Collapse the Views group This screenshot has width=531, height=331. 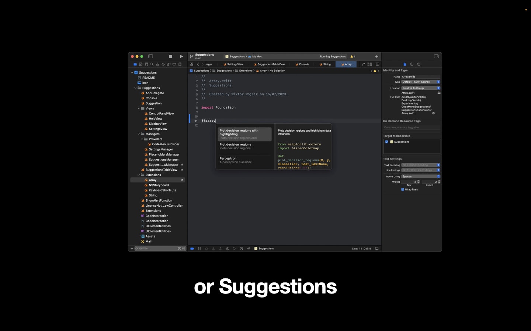coord(139,108)
